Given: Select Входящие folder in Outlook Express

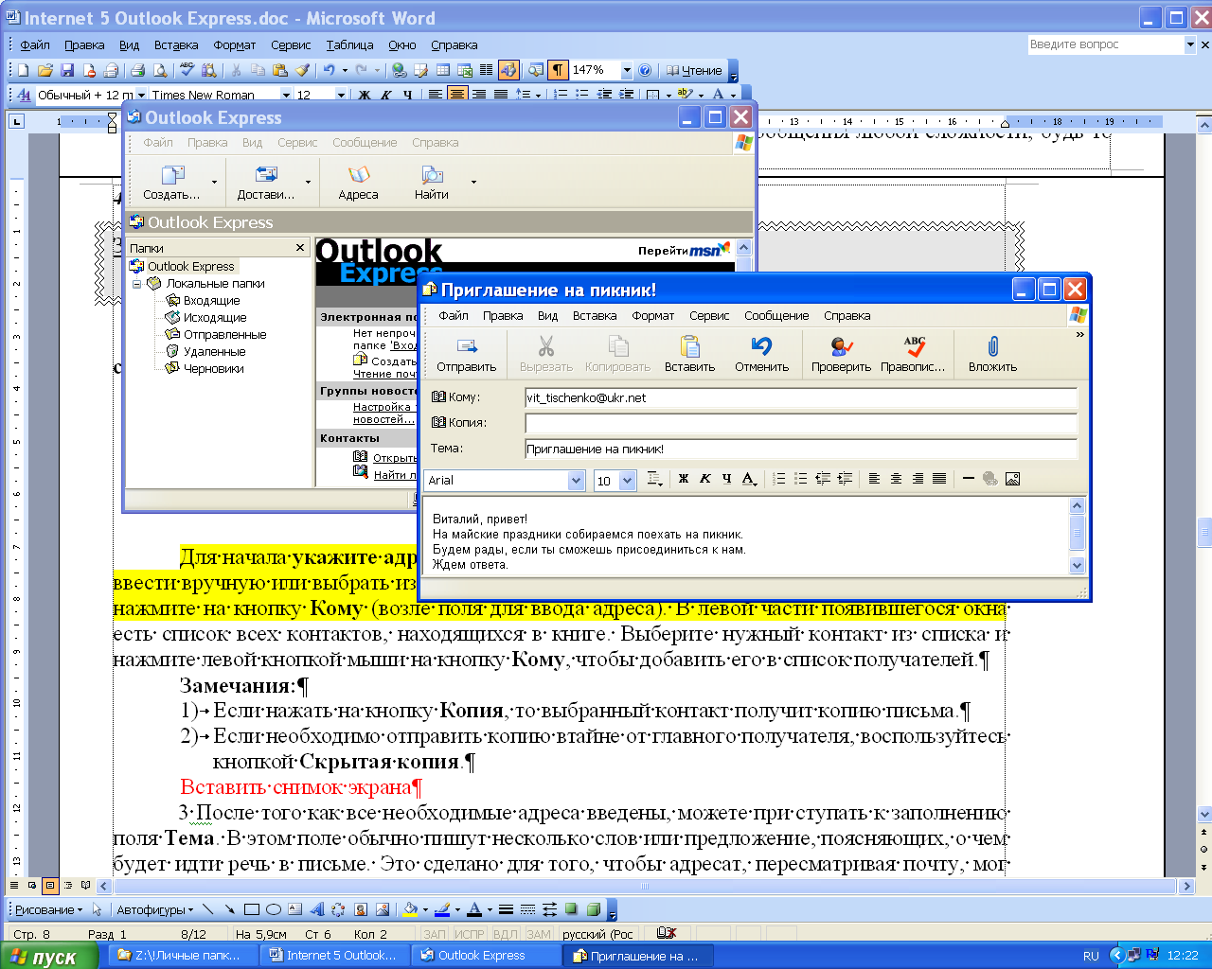Looking at the screenshot, I should (211, 300).
